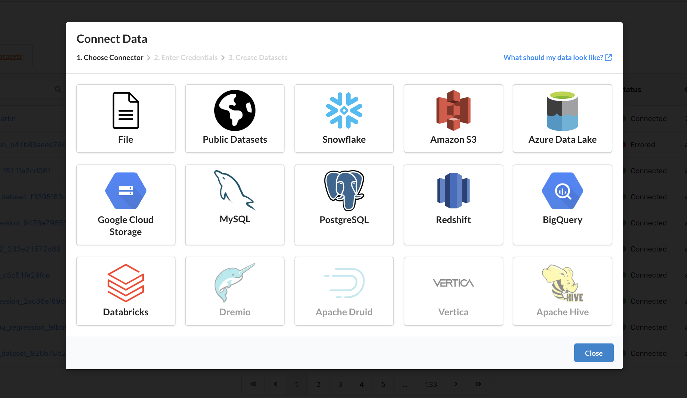This screenshot has width=687, height=398.
Task: Select the Apache Hive bee icon
Action: click(563, 283)
